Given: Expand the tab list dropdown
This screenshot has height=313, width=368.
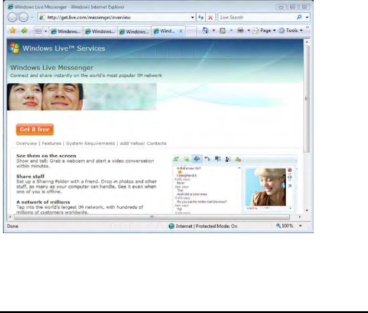Looking at the screenshot, I should click(x=46, y=31).
